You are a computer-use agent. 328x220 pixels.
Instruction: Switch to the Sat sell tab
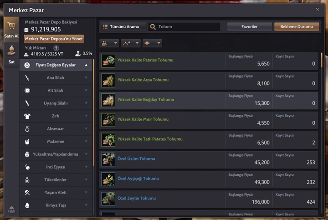coord(11,55)
